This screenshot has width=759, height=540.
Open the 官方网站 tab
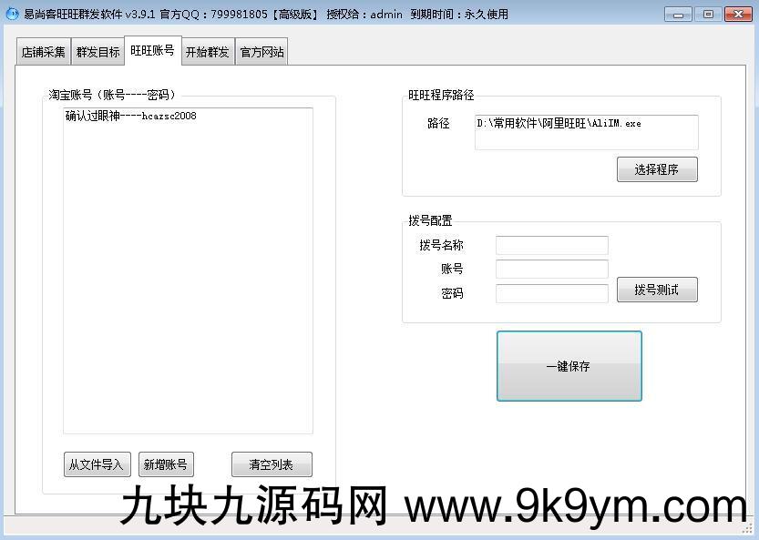[262, 52]
